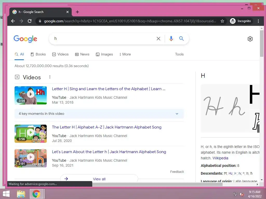This screenshot has height=199, width=266.
Task: Click the scroll-right arrow on horizontal scrollbar
Action: pos(257,184)
